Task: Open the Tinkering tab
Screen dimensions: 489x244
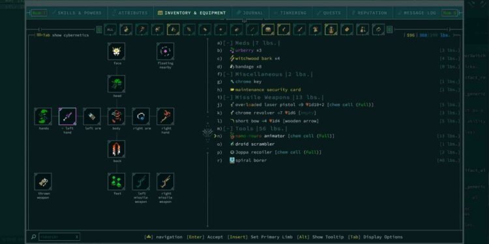Action: 290,13
